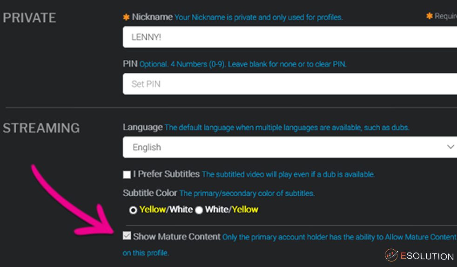Click the PRIVATE section heading

click(29, 18)
